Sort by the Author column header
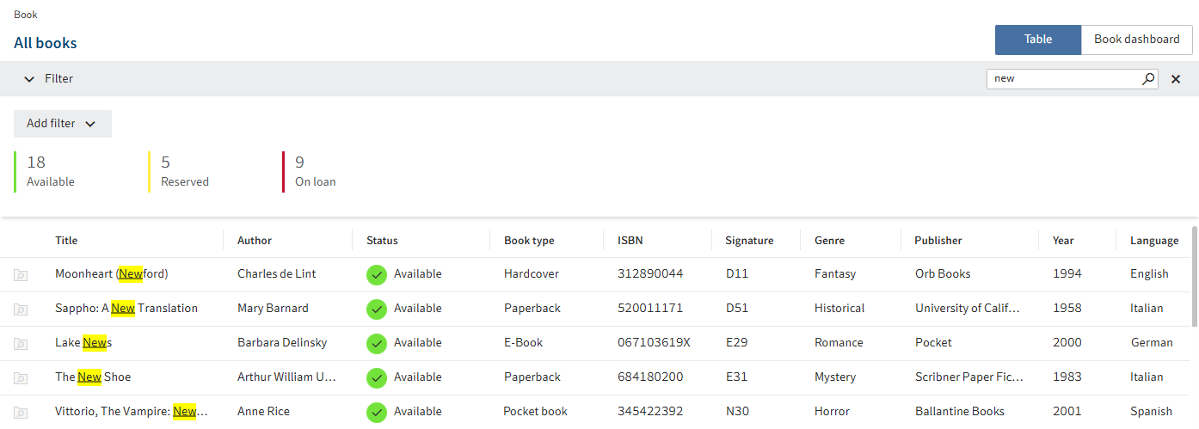The height and width of the screenshot is (429, 1199). click(255, 241)
